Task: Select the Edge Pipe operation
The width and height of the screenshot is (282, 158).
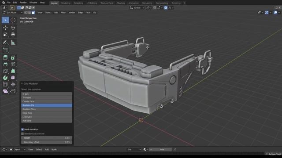Action: [47, 113]
